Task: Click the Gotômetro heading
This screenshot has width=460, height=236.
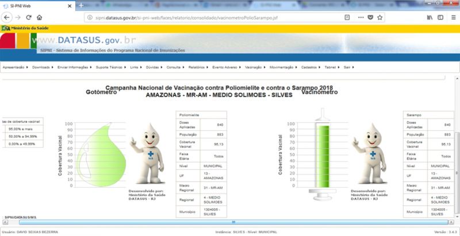Action: (x=101, y=92)
